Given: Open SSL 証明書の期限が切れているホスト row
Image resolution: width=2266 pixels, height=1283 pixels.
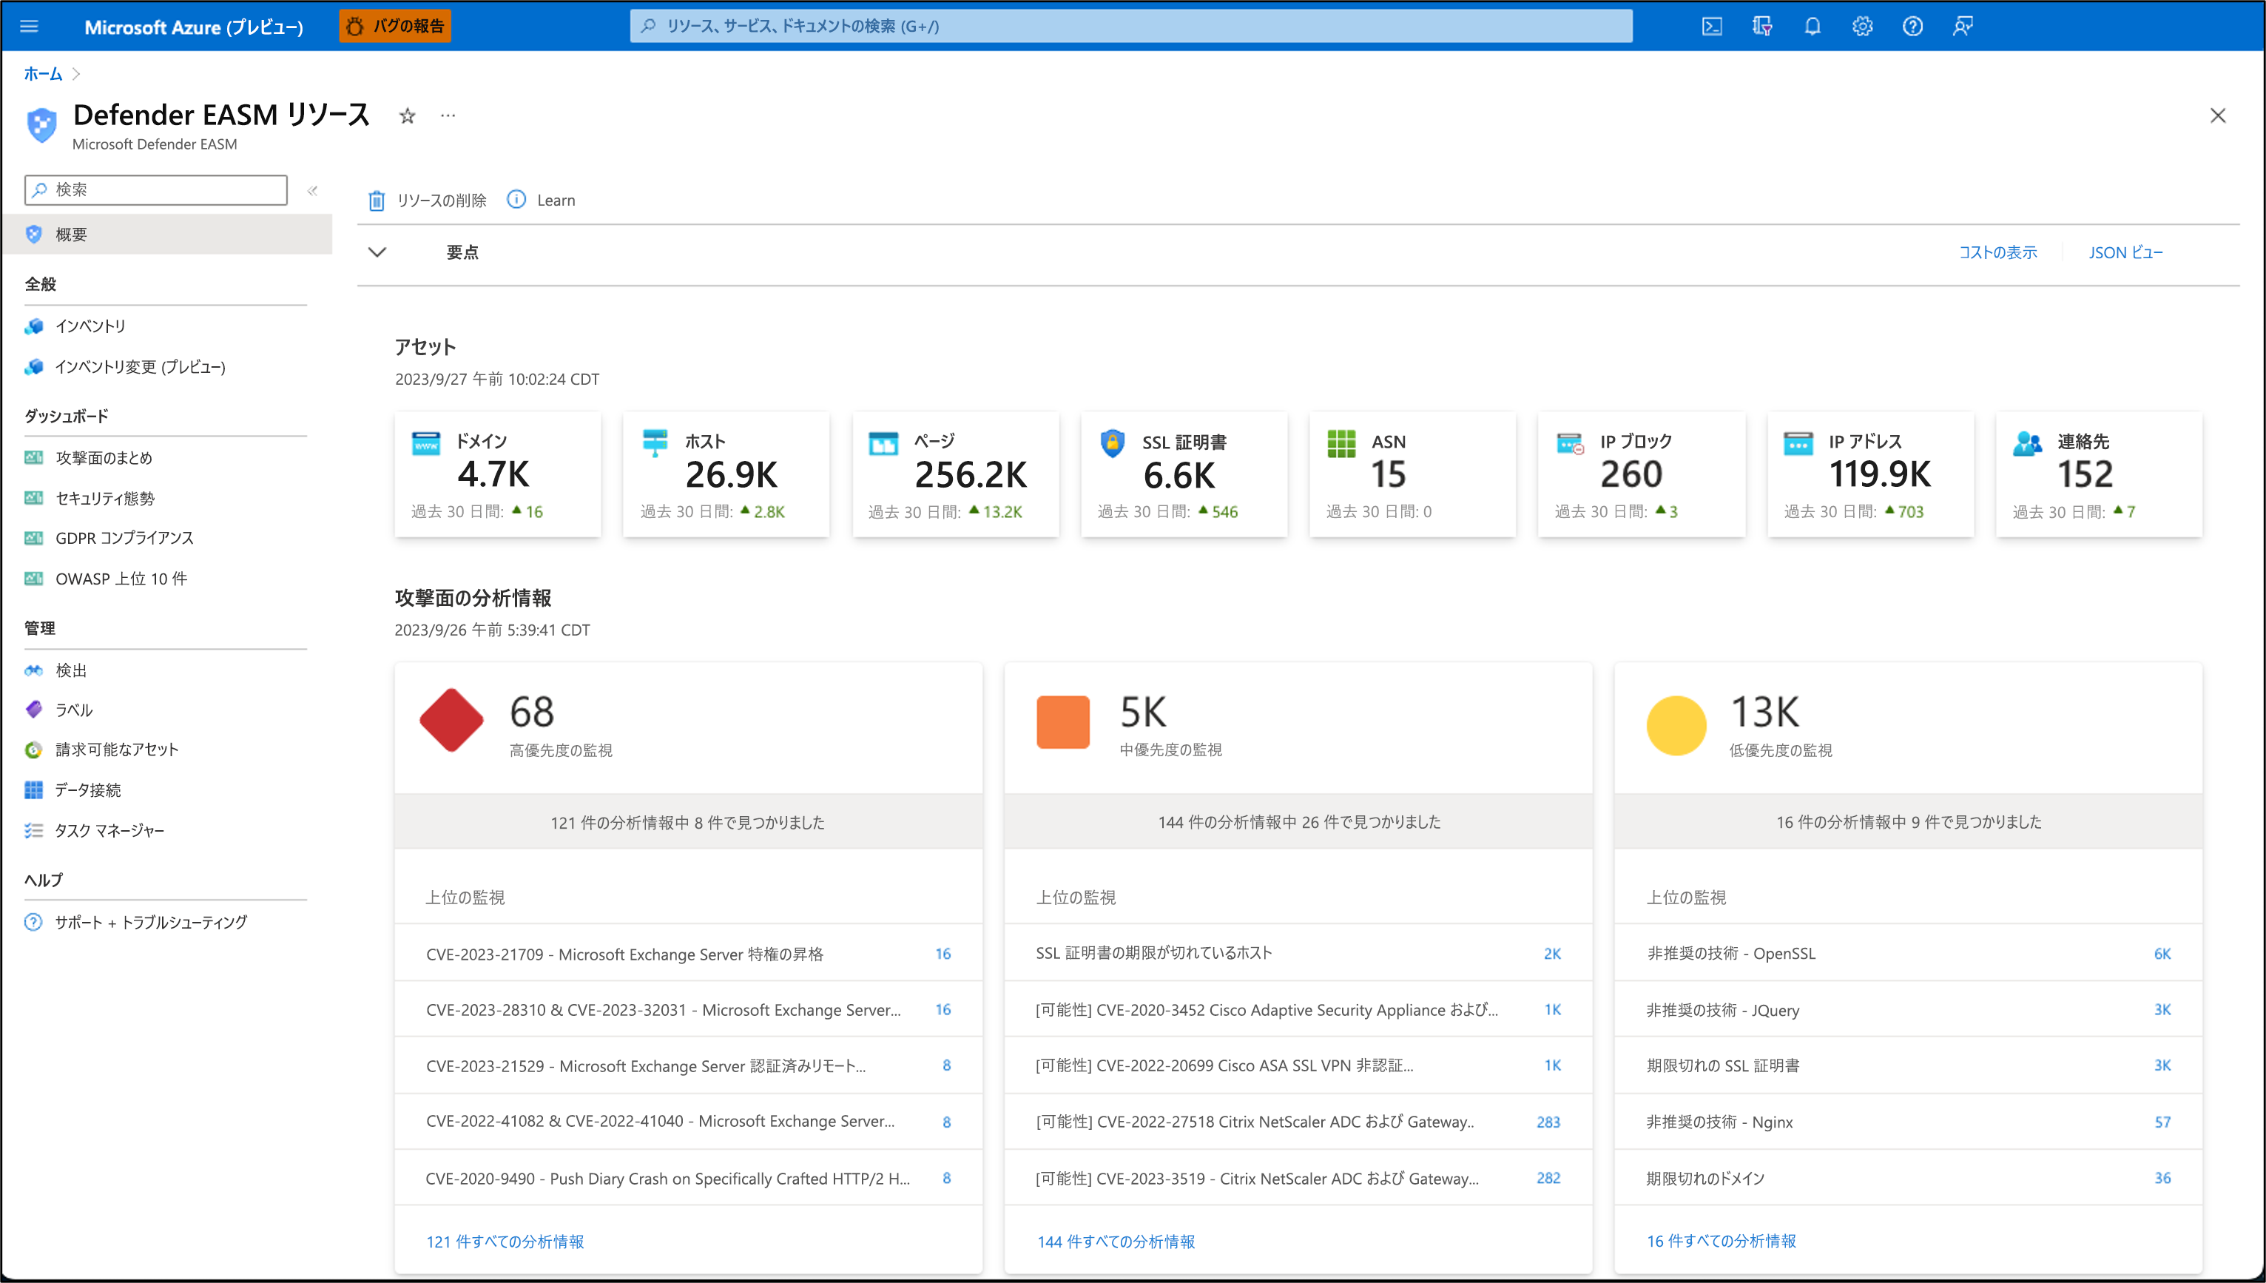Looking at the screenshot, I should click(1298, 954).
